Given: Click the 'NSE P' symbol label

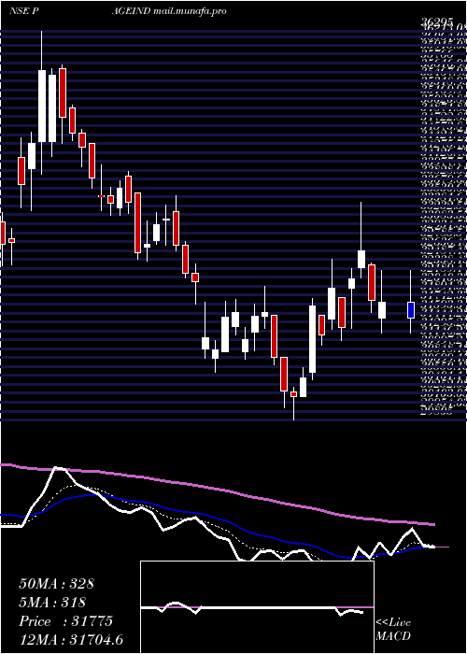Looking at the screenshot, I should [x=23, y=11].
